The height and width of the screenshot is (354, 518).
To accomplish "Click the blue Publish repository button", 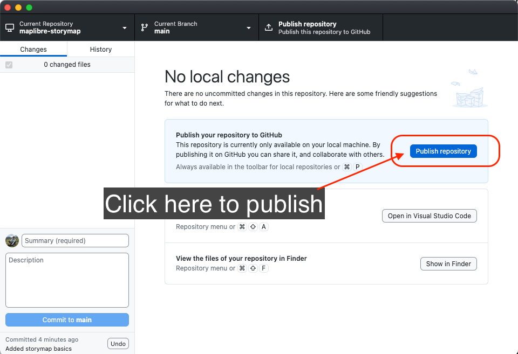I will point(443,151).
